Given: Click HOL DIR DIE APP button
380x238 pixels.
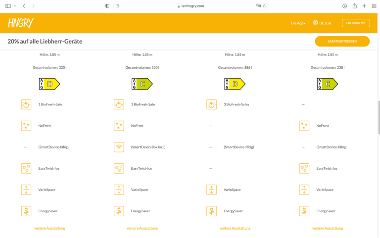Looking at the screenshot, I should point(356,23).
